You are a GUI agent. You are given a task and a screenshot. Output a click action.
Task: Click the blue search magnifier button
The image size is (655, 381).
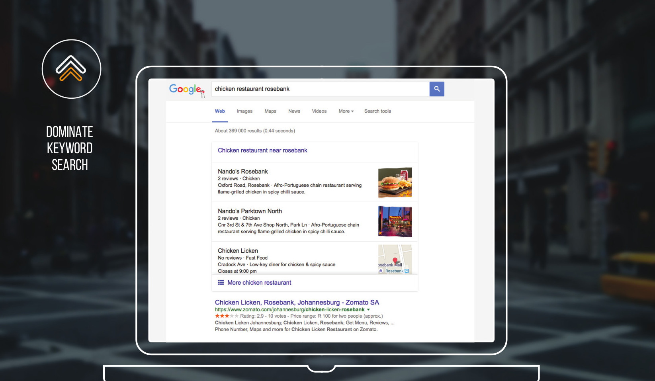[436, 89]
